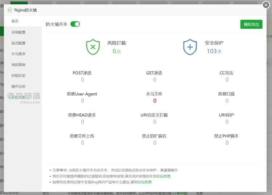The image size is (272, 195).
Task: Click the red 木马文件 count value
Action: click(155, 101)
